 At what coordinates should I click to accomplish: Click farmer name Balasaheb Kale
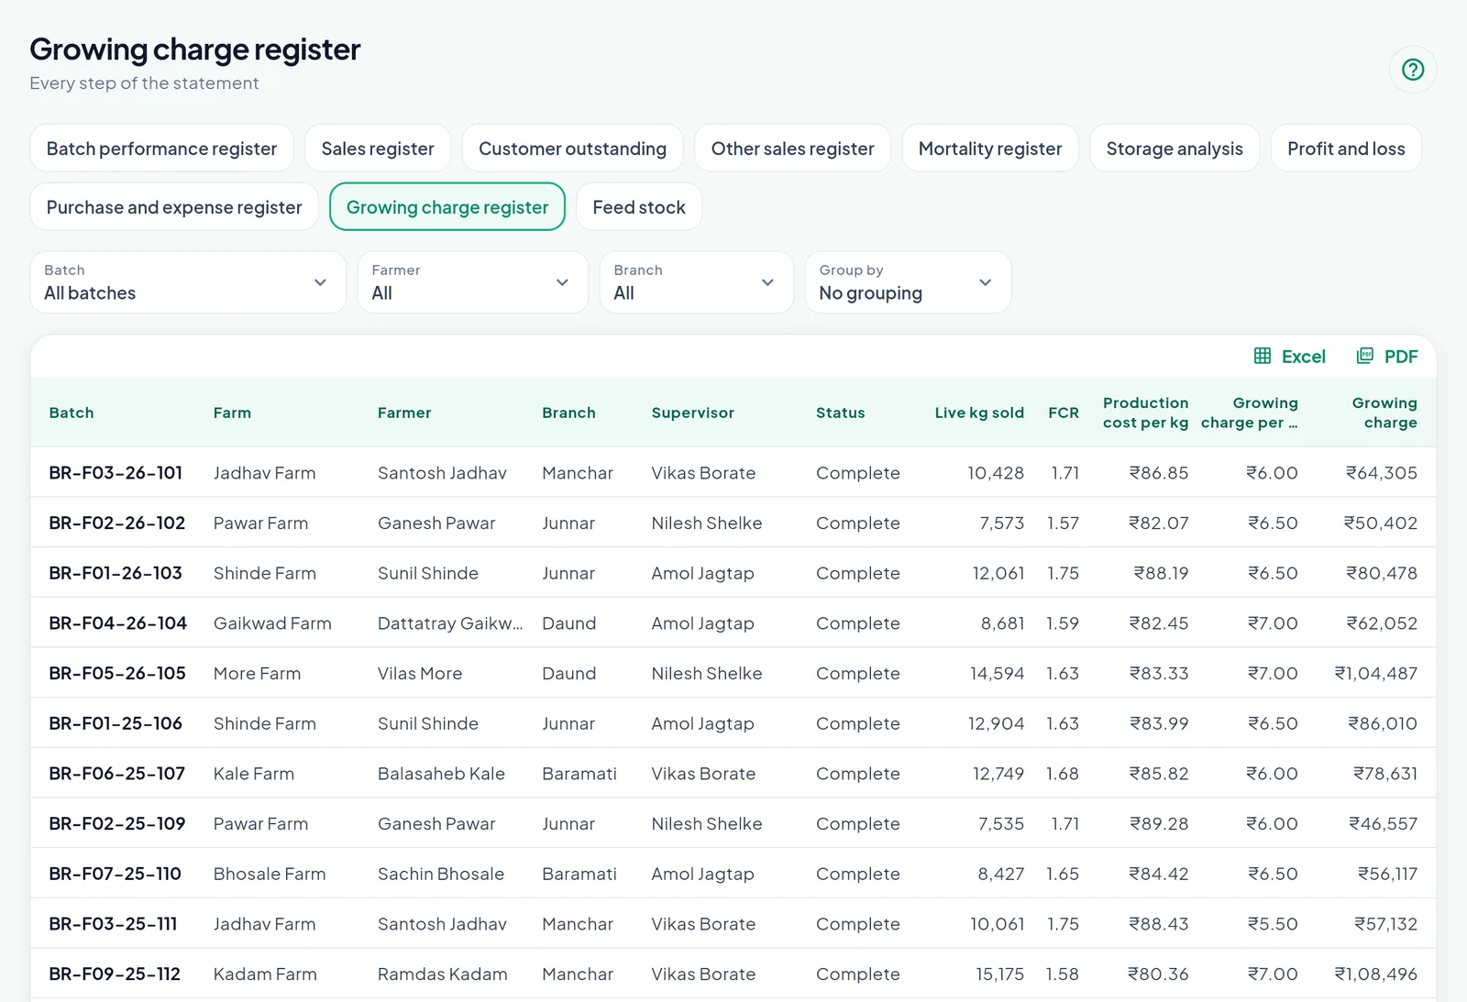coord(441,774)
